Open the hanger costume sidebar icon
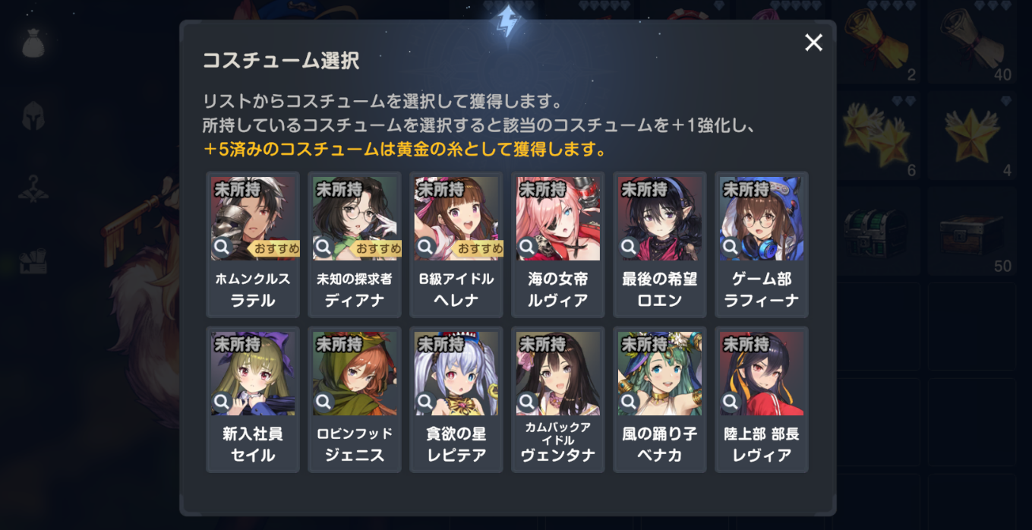The image size is (1032, 530). coord(34,188)
